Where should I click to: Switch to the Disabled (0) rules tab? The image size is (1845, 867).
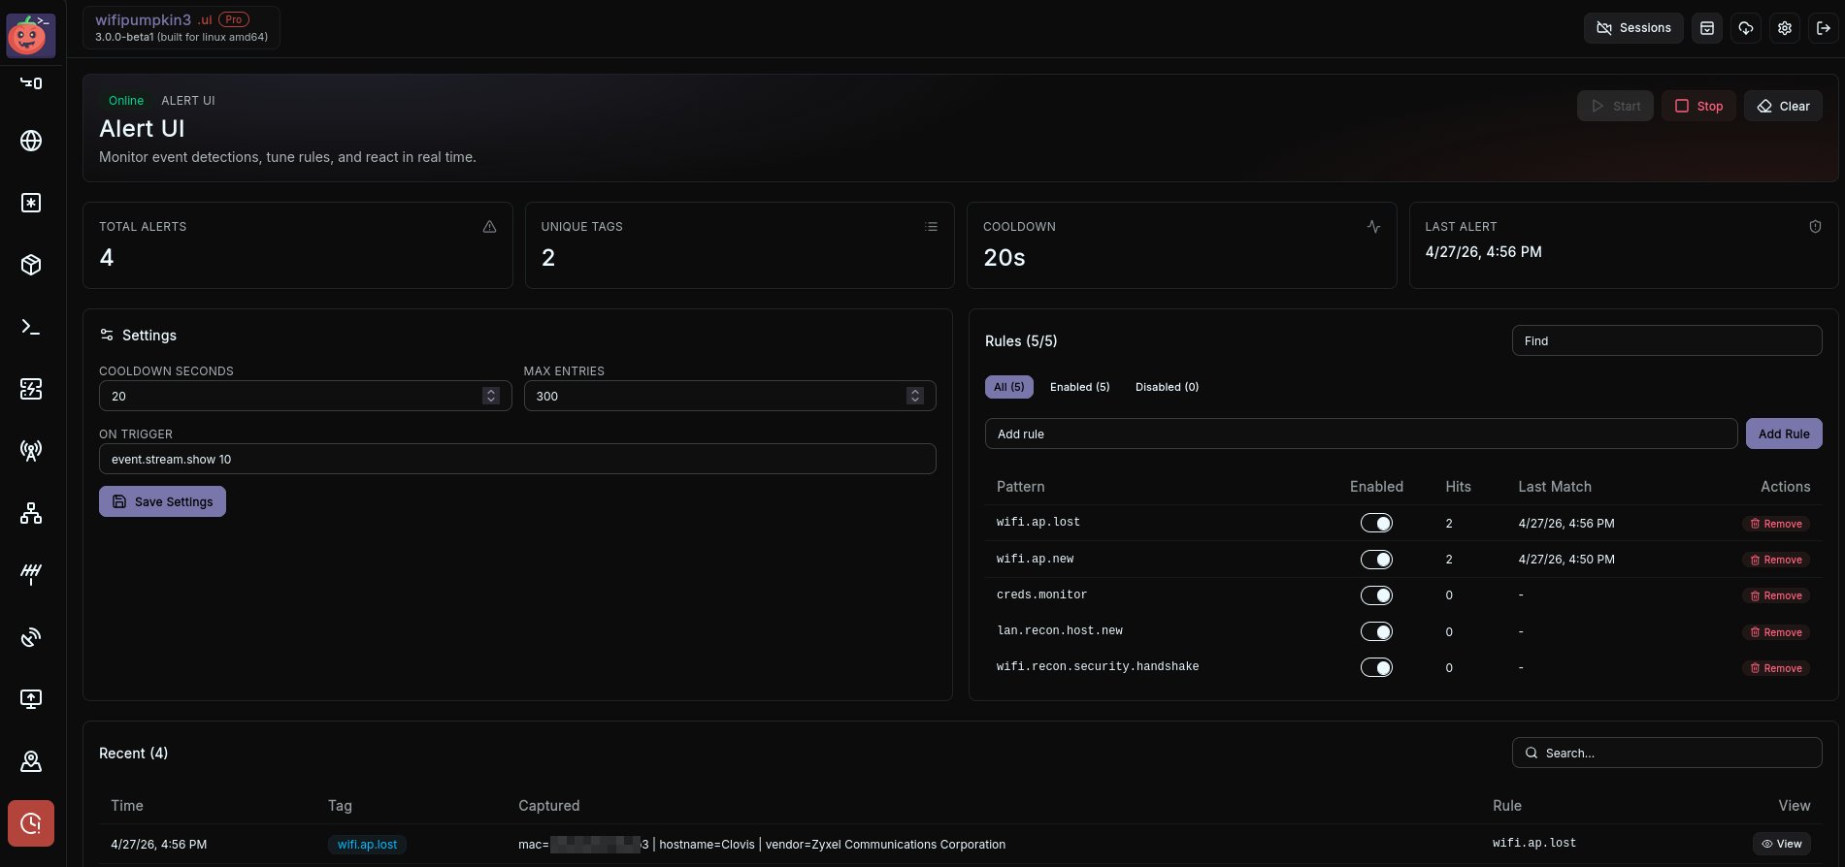tap(1167, 387)
